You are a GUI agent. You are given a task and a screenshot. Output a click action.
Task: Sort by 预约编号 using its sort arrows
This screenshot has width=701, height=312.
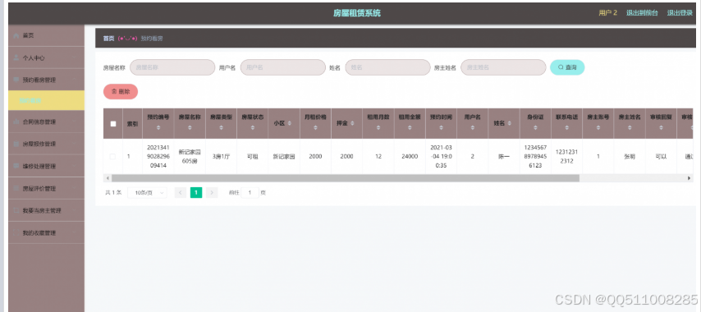(158, 128)
